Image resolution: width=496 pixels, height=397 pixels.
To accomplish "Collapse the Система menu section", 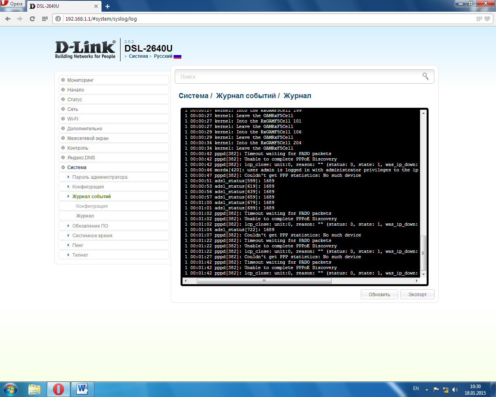I will [77, 167].
